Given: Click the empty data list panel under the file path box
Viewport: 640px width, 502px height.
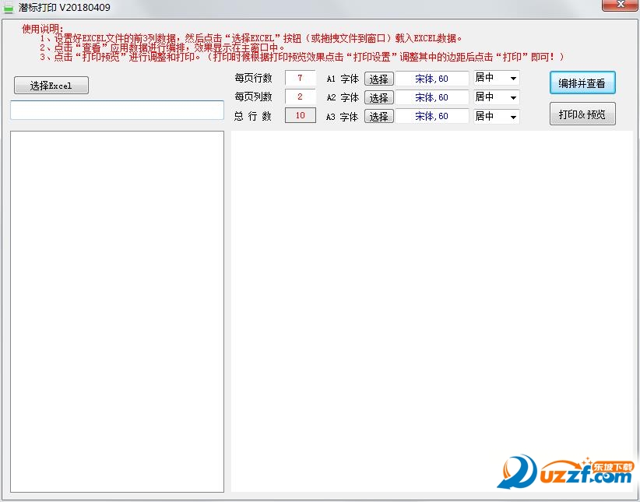Looking at the screenshot, I should (117, 311).
